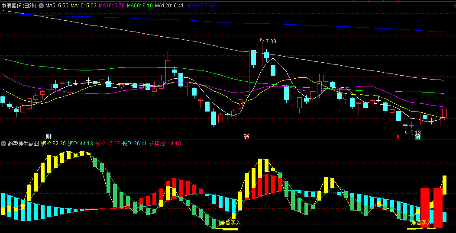This screenshot has width=456, height=233.
Task: Select the MA250: 7.56 indicator label
Action: [x=201, y=5]
